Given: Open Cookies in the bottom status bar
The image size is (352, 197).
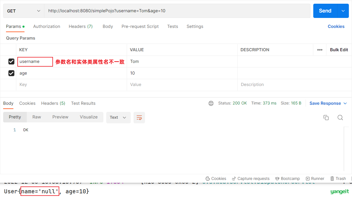Looking at the screenshot, I should click(216, 178).
